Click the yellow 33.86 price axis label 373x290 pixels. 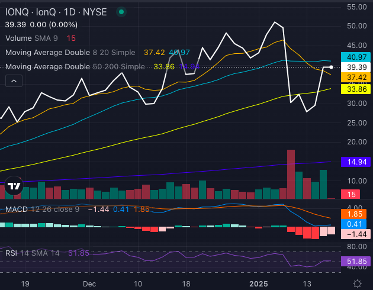coord(356,89)
